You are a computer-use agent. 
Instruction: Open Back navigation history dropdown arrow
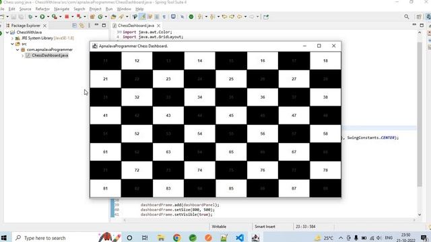tap(245, 17)
